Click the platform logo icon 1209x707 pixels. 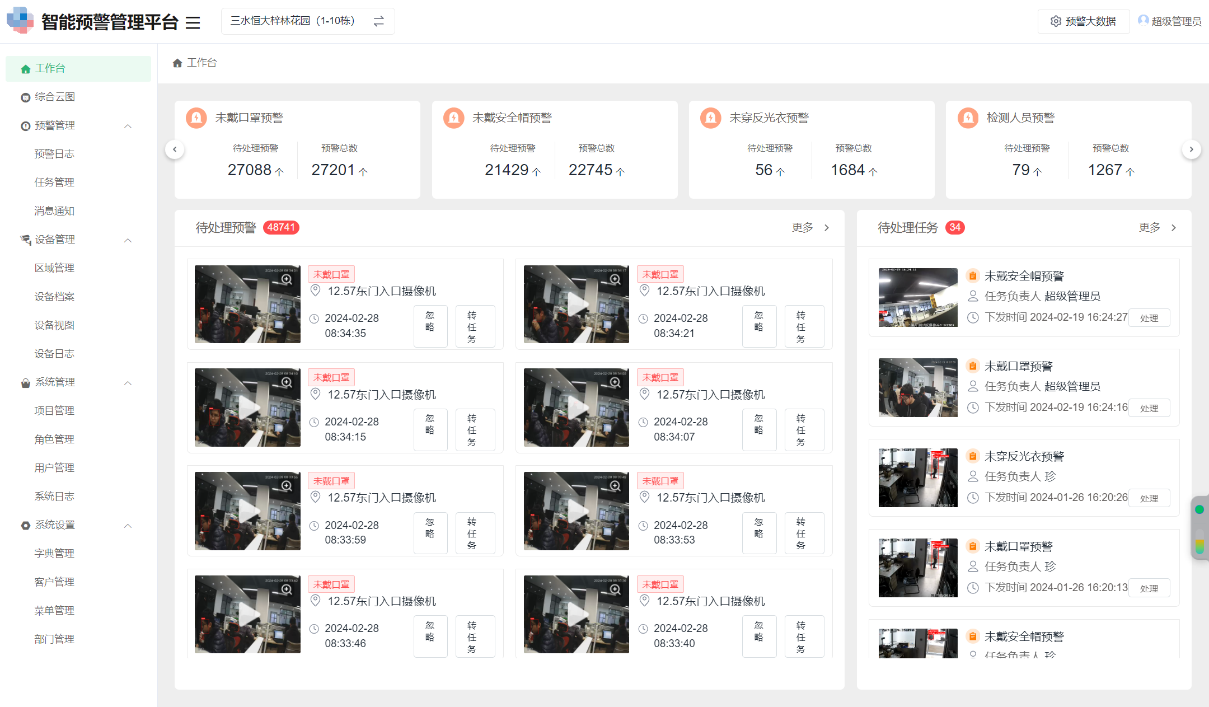20,21
